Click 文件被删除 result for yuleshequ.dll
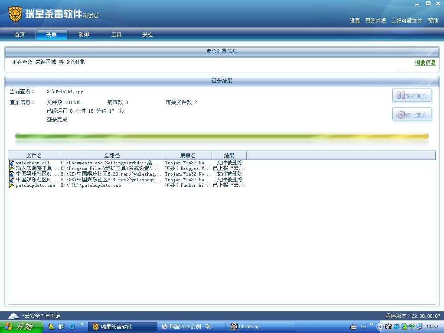The width and height of the screenshot is (444, 333). pos(230,163)
